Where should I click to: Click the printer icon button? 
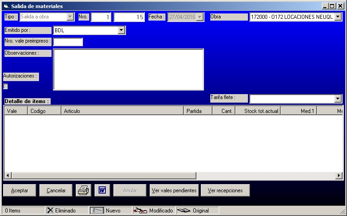pyautogui.click(x=83, y=190)
